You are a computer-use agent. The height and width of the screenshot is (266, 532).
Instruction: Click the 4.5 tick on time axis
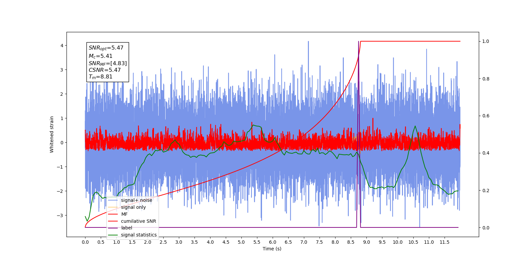pyautogui.click(x=226, y=242)
